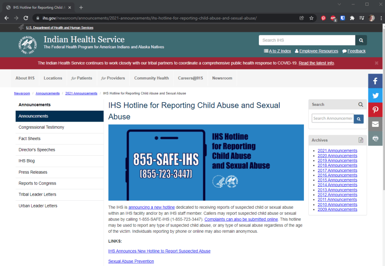385x266 pixels.
Task: Open the Bitwarden extension in the toolbar
Action: (x=343, y=18)
